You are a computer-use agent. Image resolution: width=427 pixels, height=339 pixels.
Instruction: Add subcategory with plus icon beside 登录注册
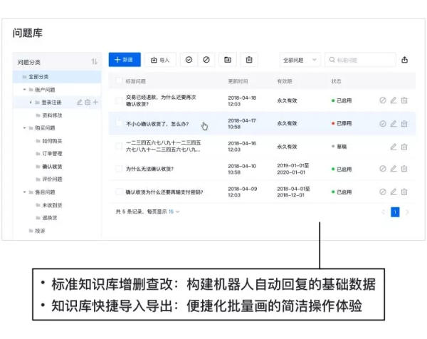click(96, 103)
